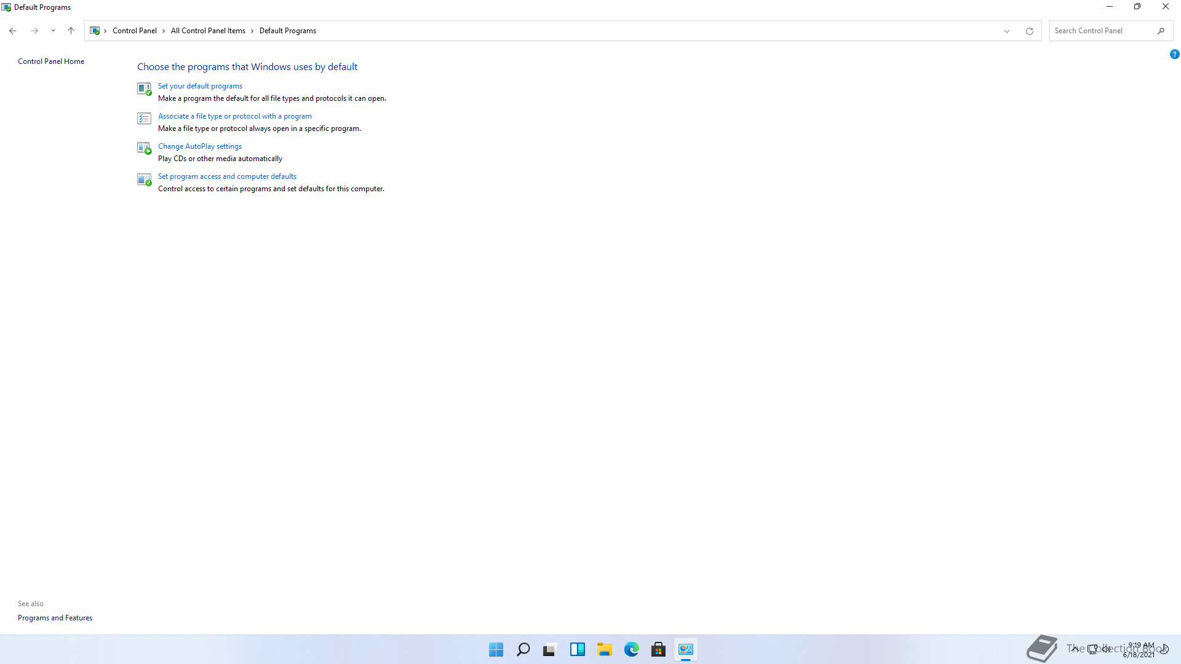Launch Microsoft Edge from taskbar
The height and width of the screenshot is (664, 1181).
(632, 649)
